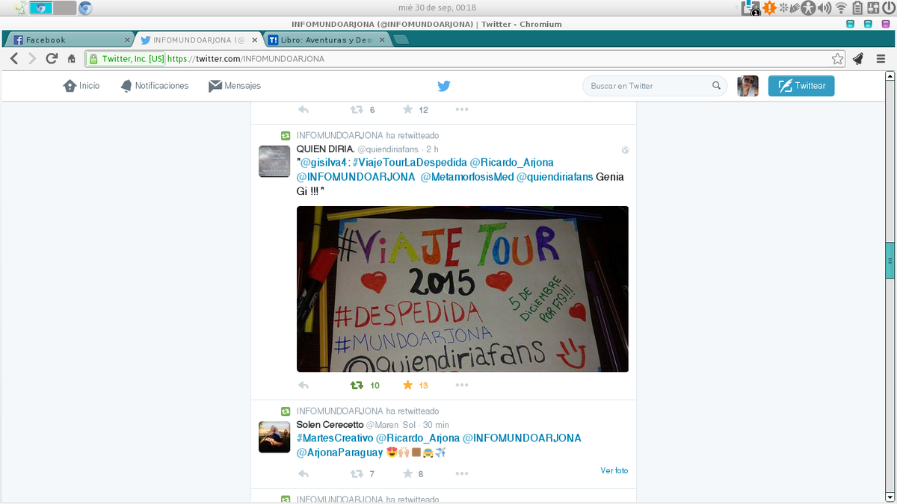Open Mensajes

235,86
